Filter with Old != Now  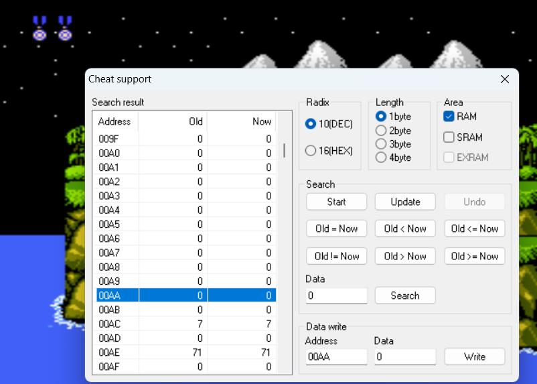(336, 256)
